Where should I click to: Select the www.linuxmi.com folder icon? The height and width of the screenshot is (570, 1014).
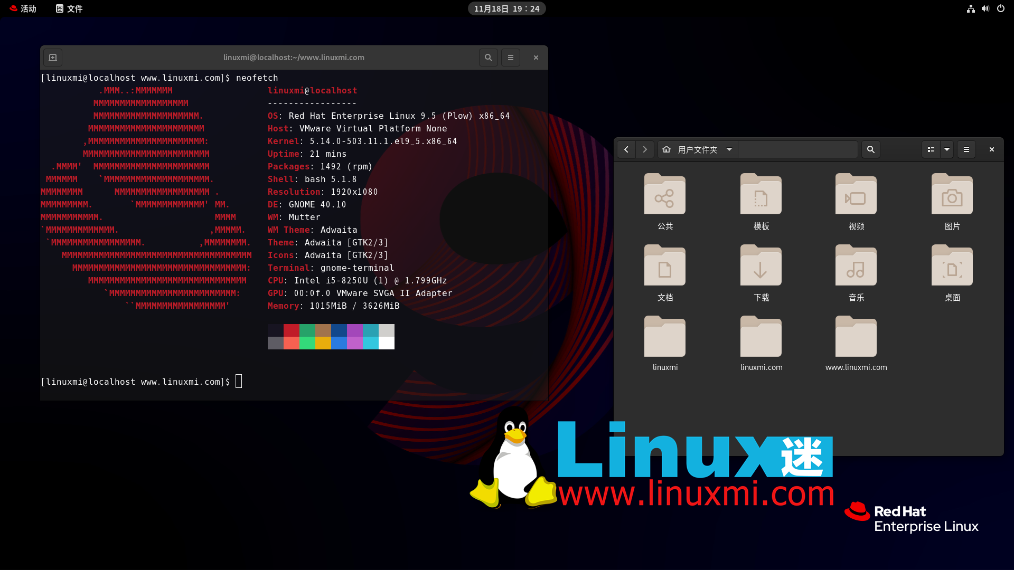(x=856, y=336)
